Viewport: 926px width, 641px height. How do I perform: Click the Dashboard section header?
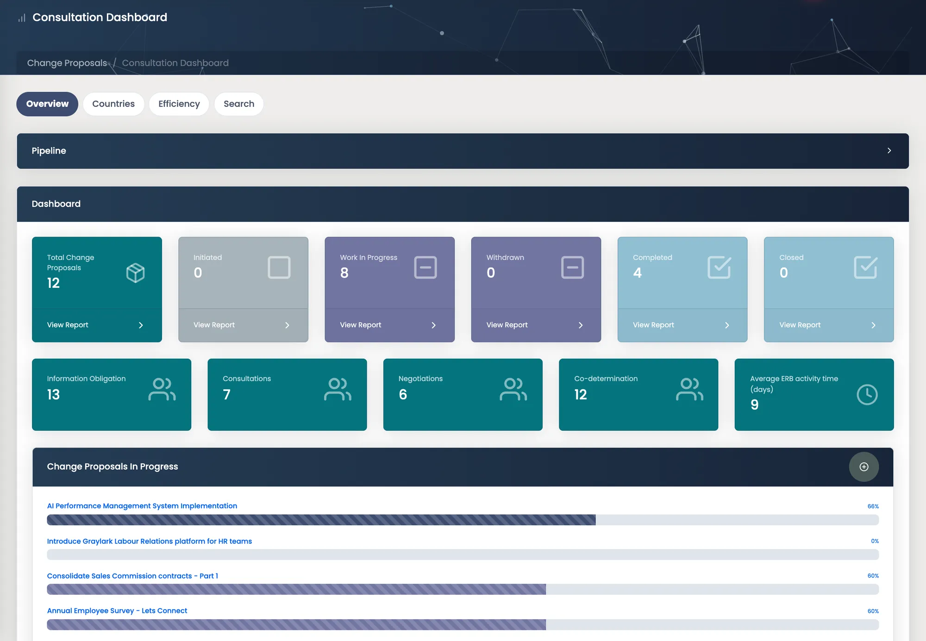pos(463,204)
